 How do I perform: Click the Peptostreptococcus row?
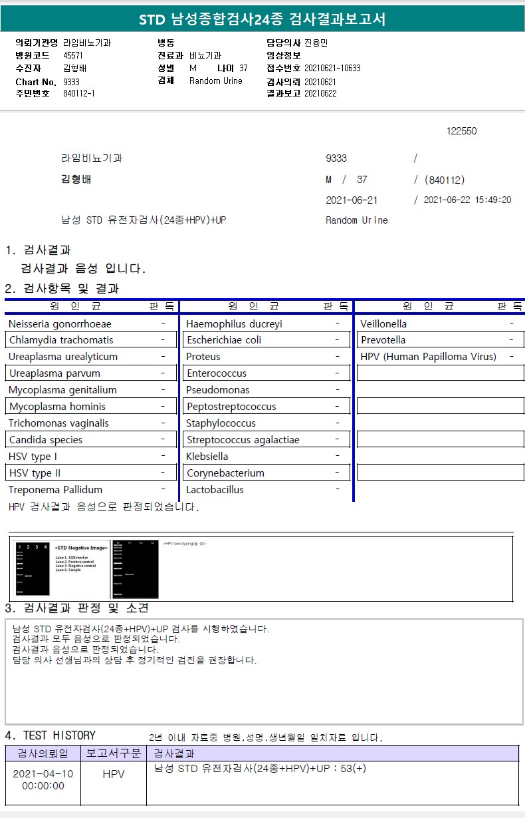coord(266,407)
